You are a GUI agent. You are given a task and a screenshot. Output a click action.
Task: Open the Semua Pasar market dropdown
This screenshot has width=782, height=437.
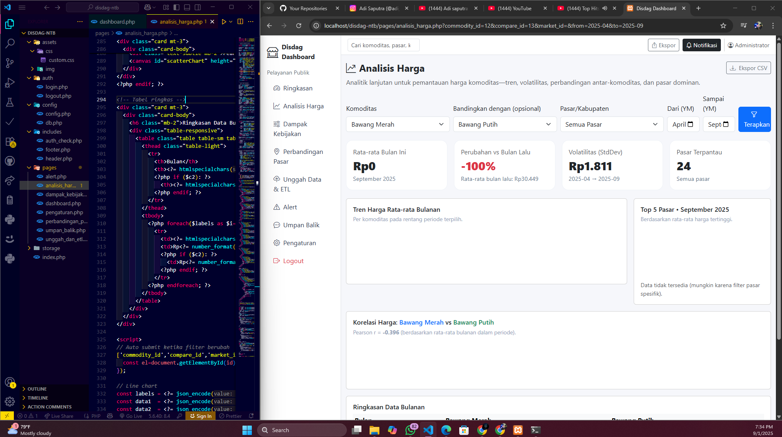[611, 124]
